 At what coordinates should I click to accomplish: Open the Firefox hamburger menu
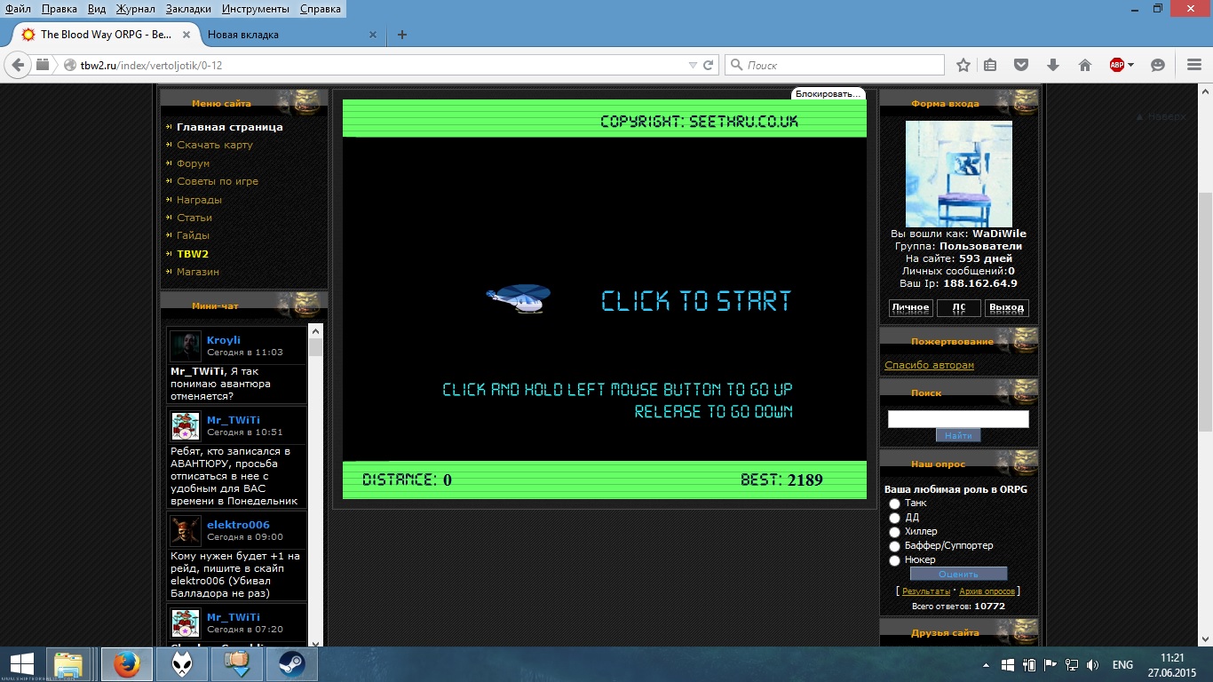(1194, 65)
